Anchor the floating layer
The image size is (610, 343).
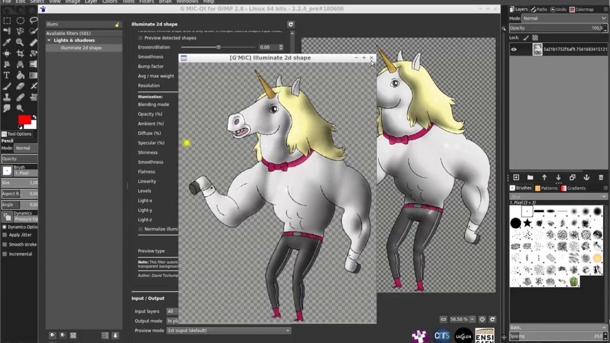coord(587,177)
